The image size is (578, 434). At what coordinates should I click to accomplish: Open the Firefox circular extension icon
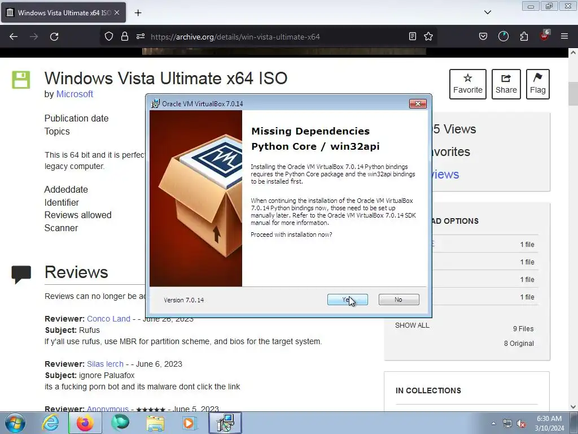pyautogui.click(x=503, y=36)
